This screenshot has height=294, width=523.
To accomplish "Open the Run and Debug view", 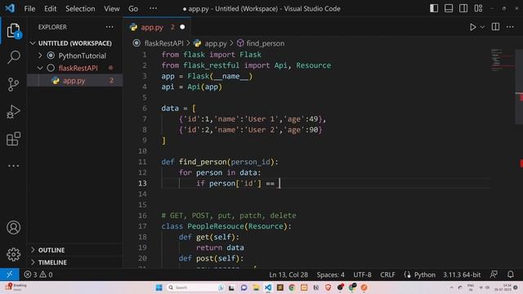I will point(13,112).
